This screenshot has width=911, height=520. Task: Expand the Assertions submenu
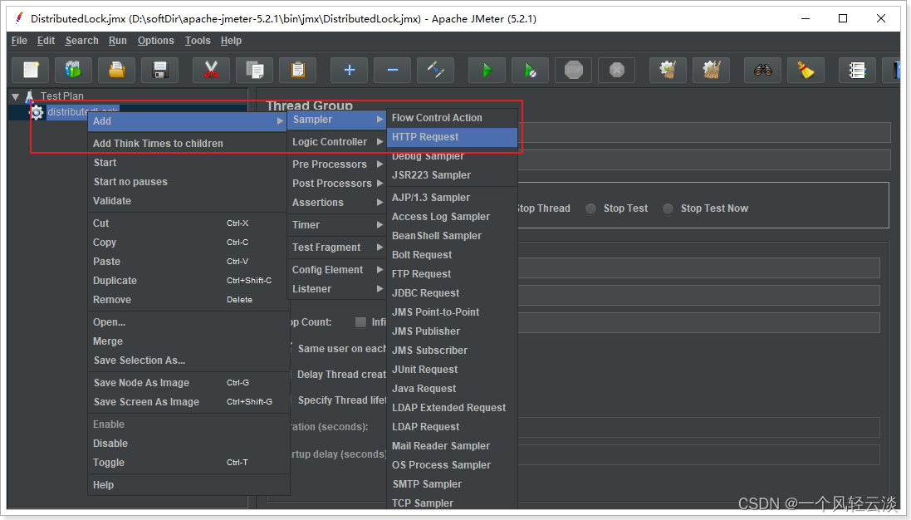tap(337, 202)
